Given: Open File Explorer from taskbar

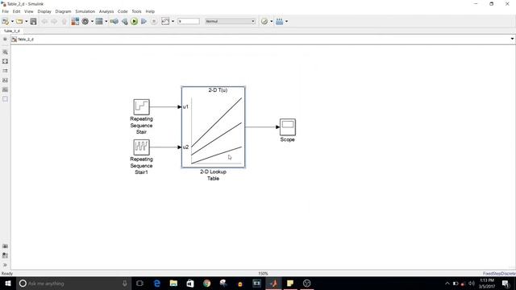Looking at the screenshot, I should tap(173, 284).
